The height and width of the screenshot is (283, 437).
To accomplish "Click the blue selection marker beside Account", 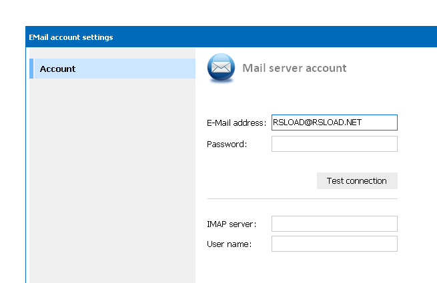I will [x=31, y=69].
